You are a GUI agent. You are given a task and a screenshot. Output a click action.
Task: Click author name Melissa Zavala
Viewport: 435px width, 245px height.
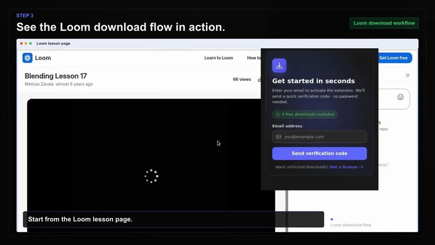(39, 84)
